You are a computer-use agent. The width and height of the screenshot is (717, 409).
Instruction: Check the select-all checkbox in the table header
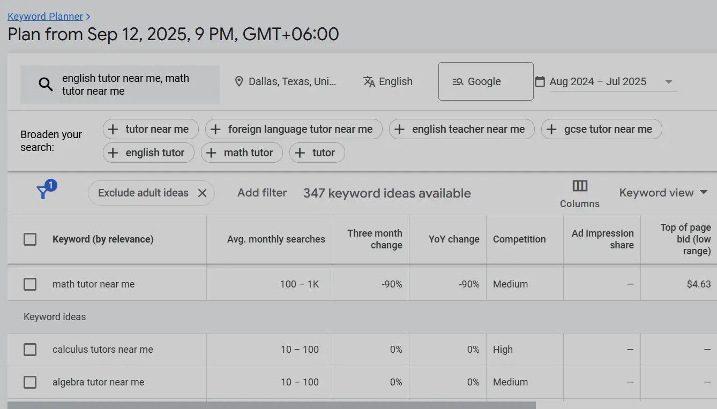[x=30, y=239]
